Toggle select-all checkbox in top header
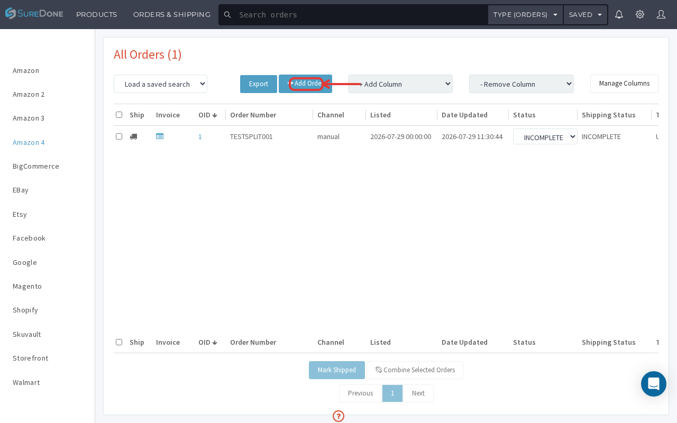Image resolution: width=677 pixels, height=423 pixels. click(x=119, y=115)
